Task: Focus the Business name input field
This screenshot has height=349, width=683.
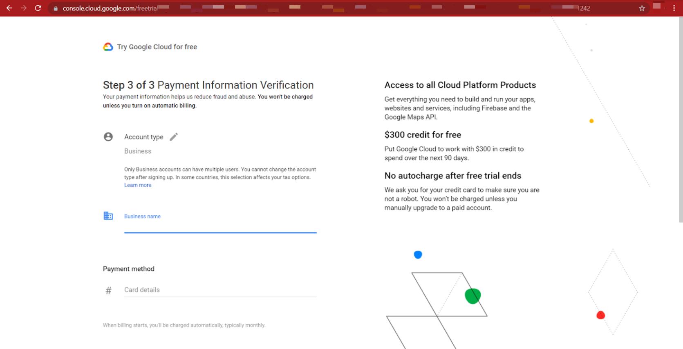Action: pyautogui.click(x=220, y=225)
